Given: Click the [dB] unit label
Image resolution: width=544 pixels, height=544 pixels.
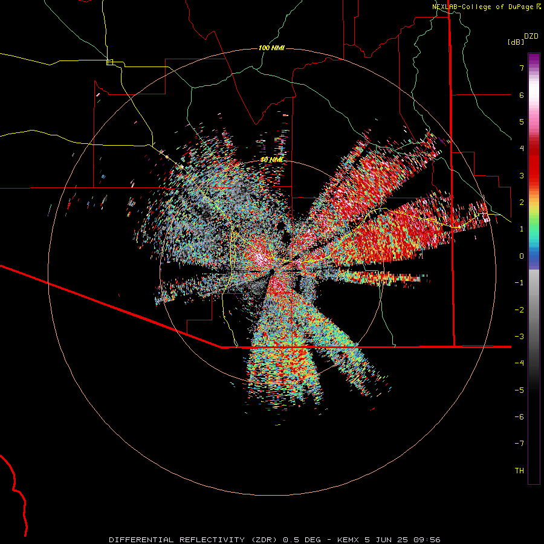Looking at the screenshot, I should click(516, 42).
